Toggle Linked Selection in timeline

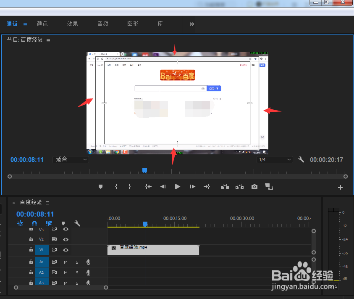[x=49, y=223]
